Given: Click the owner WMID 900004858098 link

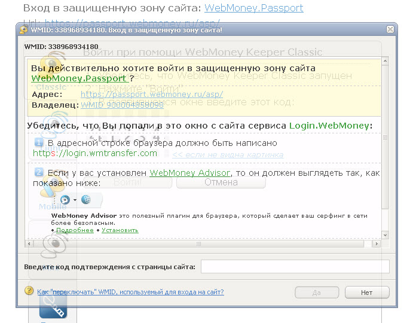Looking at the screenshot, I should click(x=122, y=105).
